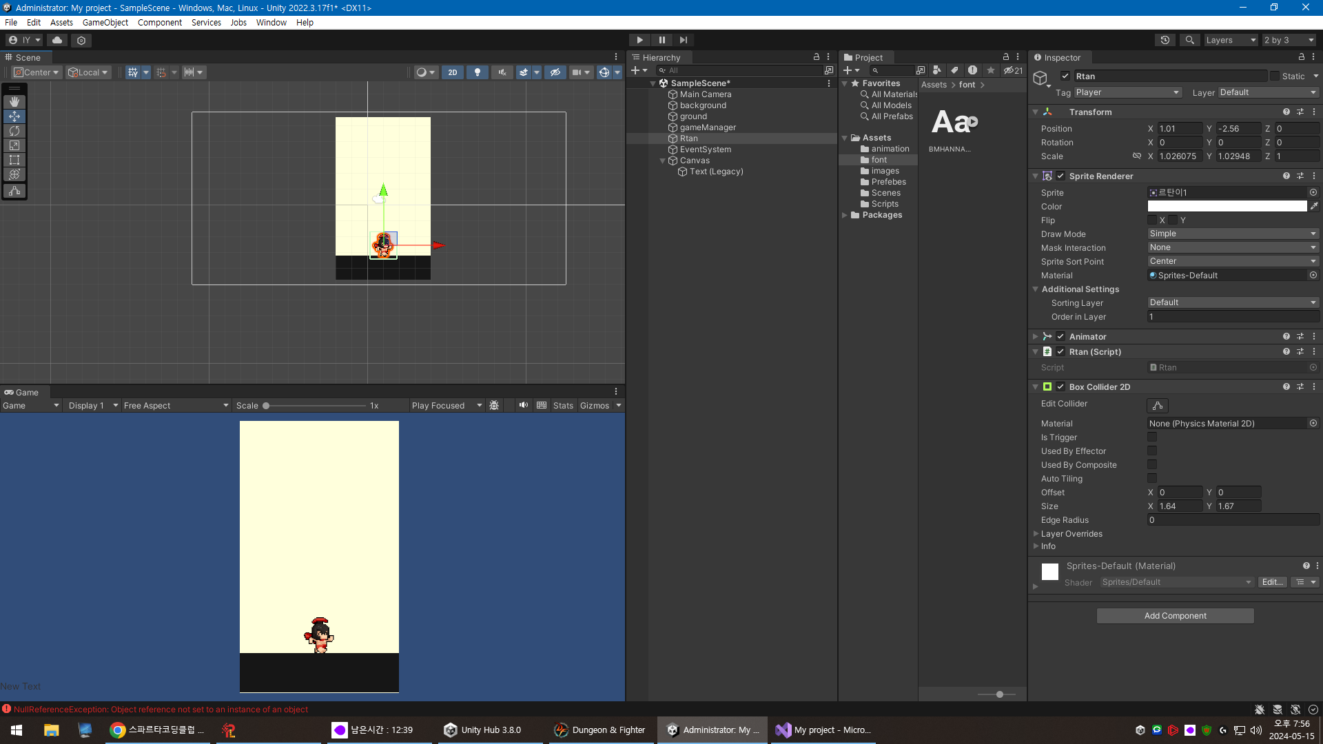The image size is (1323, 744).
Task: Mute audio in Game view
Action: (x=524, y=405)
